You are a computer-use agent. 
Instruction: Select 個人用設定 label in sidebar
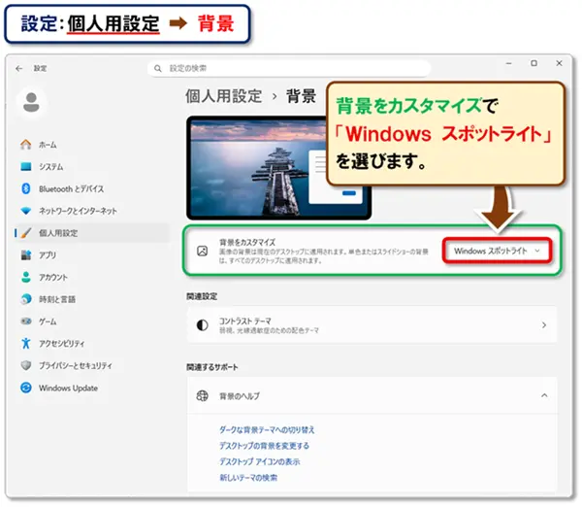click(58, 233)
